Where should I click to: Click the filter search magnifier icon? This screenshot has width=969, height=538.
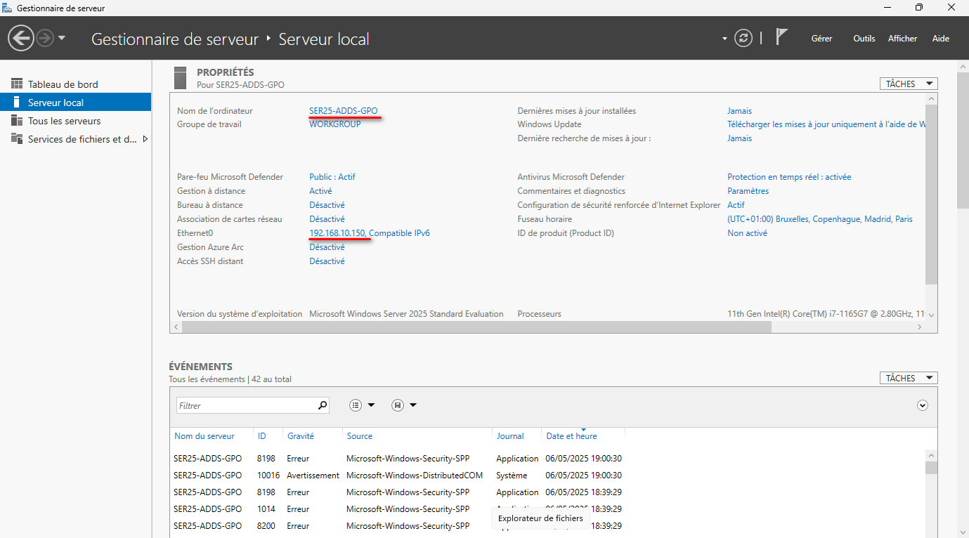323,405
